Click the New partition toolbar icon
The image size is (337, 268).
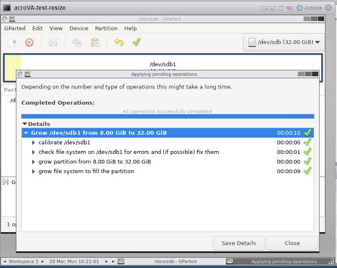coord(12,42)
